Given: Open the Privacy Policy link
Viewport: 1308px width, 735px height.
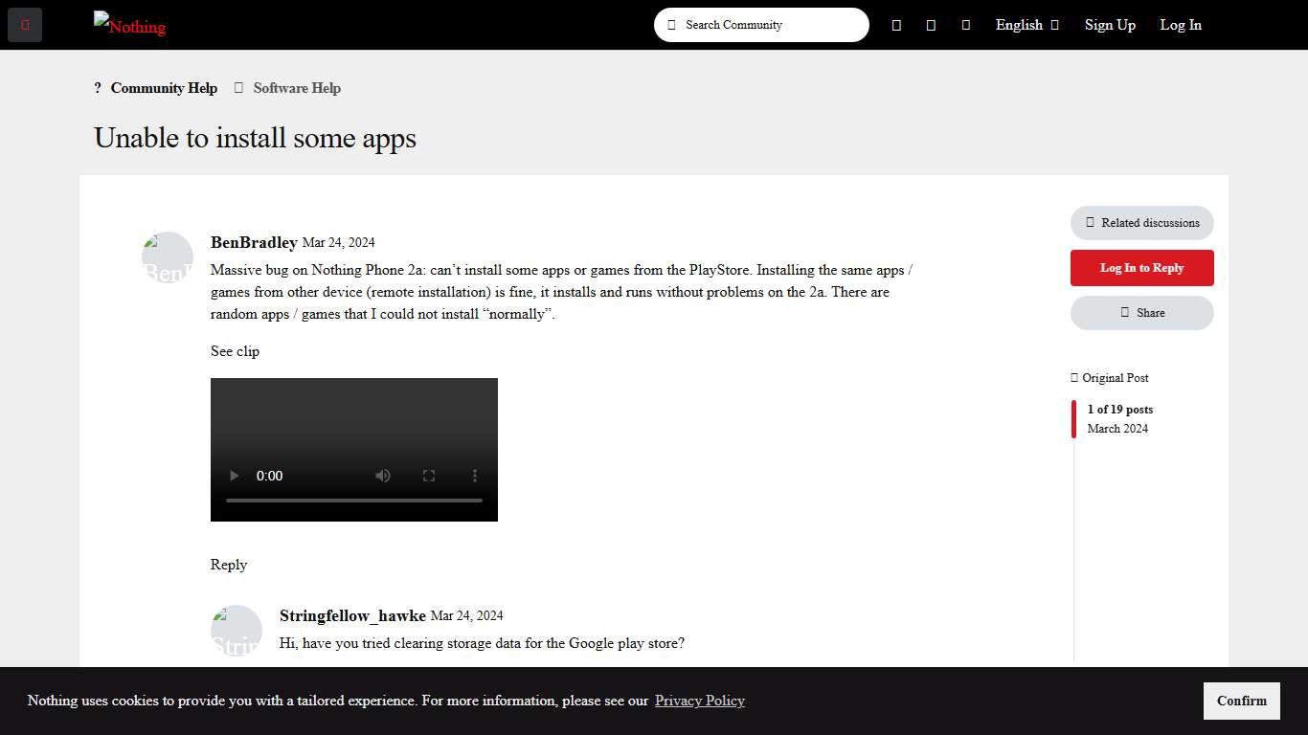Looking at the screenshot, I should pos(699,701).
